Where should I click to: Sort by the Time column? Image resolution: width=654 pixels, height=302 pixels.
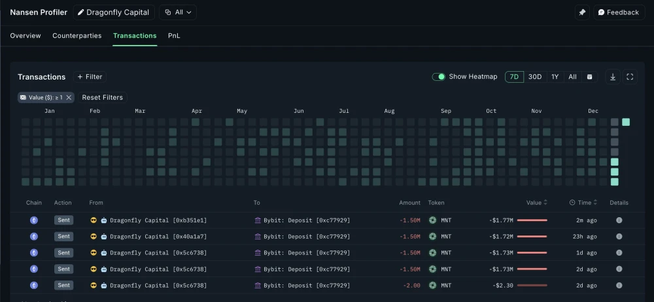583,203
